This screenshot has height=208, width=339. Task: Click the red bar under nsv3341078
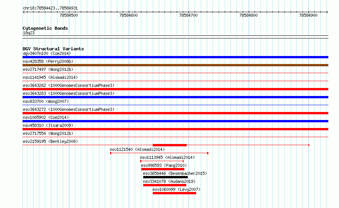pos(165,185)
